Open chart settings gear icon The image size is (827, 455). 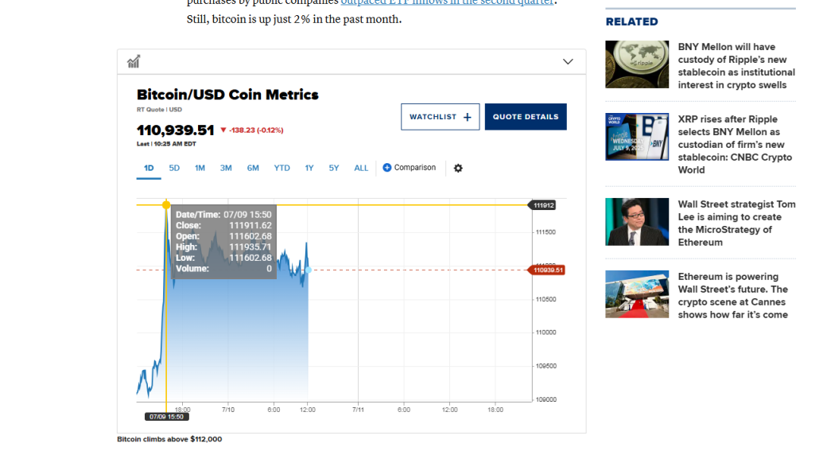[458, 168]
